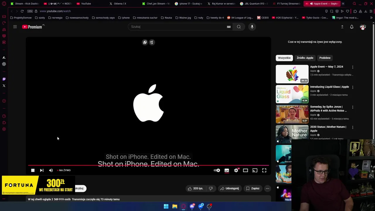The image size is (375, 211).
Task: Open norwegia bookmarks folder
Action: point(55,18)
